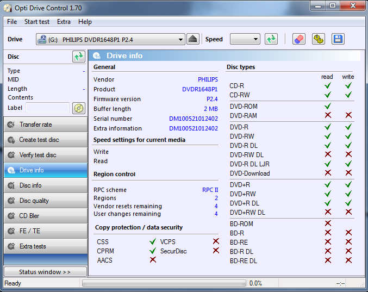Viewport: 368px width, 292px height.
Task: Open the Drive selection dropdown
Action: [x=110, y=39]
